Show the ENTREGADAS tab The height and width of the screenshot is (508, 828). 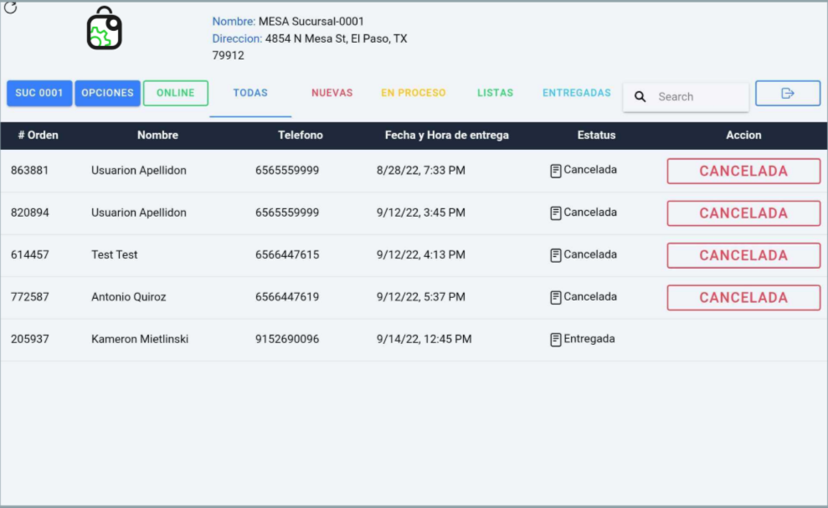[x=576, y=93]
